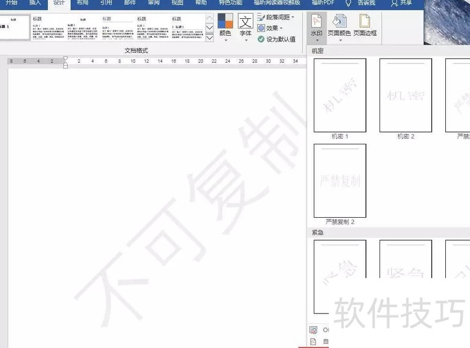This screenshot has width=470, height=348.
Task: Switch to the 插入 ribbon tab
Action: pyautogui.click(x=36, y=3)
